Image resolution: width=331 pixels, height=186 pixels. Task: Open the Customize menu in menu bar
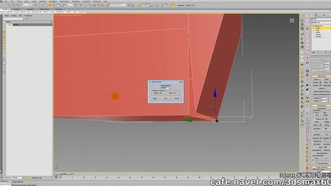coord(86,1)
